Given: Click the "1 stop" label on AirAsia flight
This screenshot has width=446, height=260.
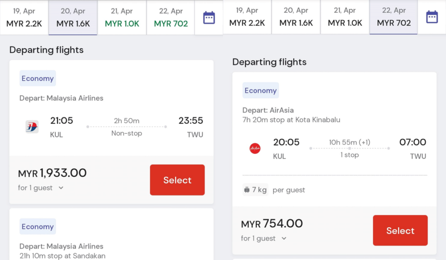Looking at the screenshot, I should [349, 155].
